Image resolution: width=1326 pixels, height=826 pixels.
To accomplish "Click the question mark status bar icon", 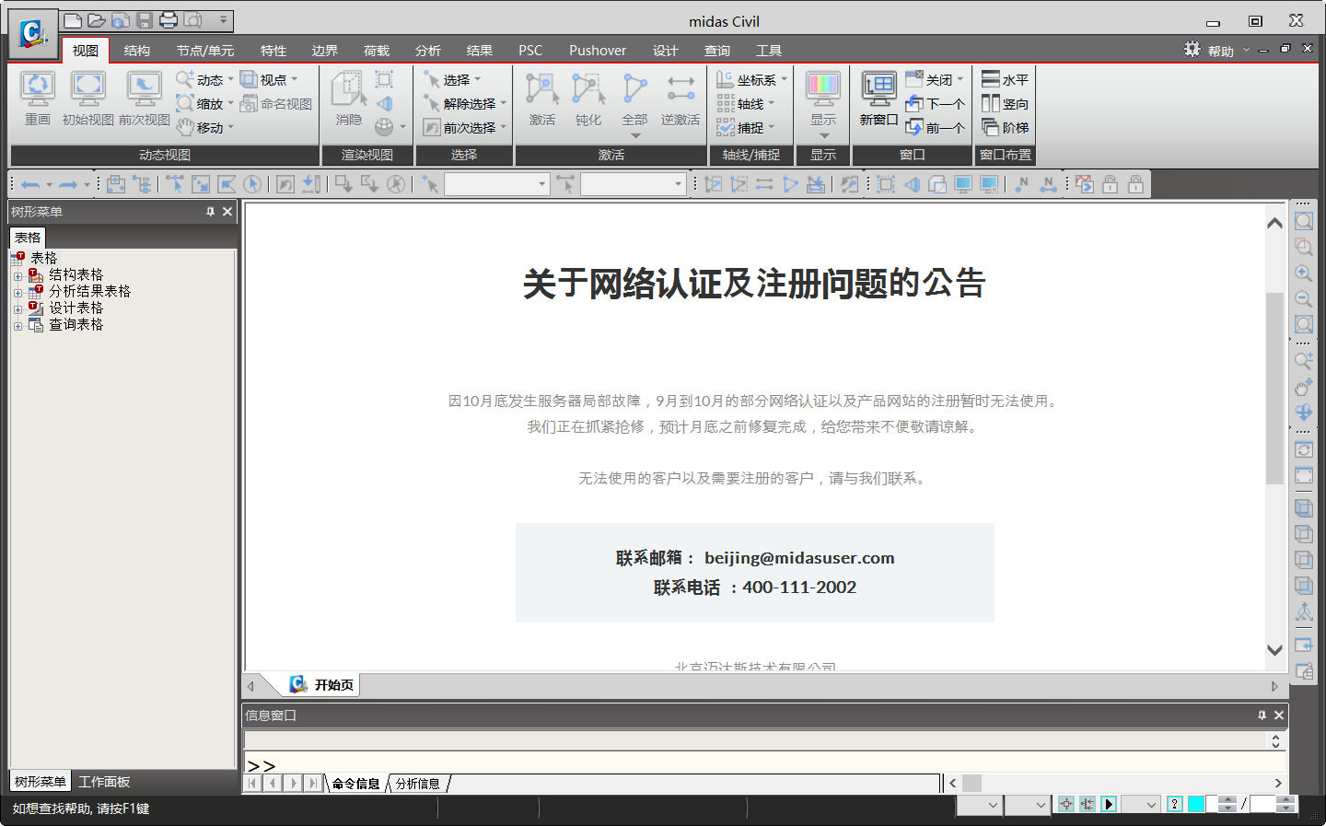I will [1174, 804].
